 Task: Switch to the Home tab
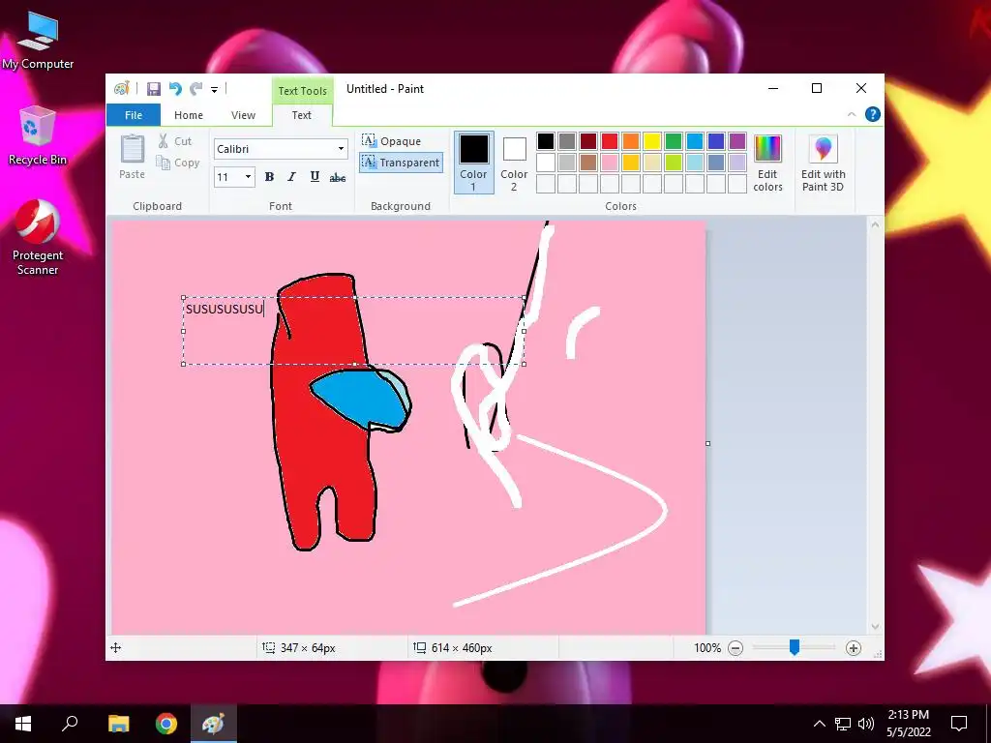tap(189, 115)
